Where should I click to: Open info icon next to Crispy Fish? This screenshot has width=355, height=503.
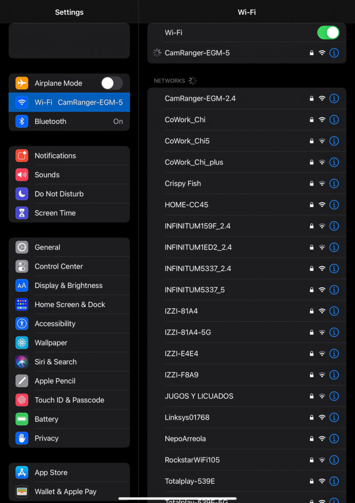point(334,184)
